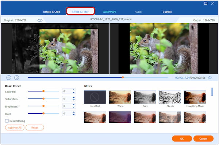219x145 pixels.
Task: Reset the basic effects
Action: click(35, 128)
